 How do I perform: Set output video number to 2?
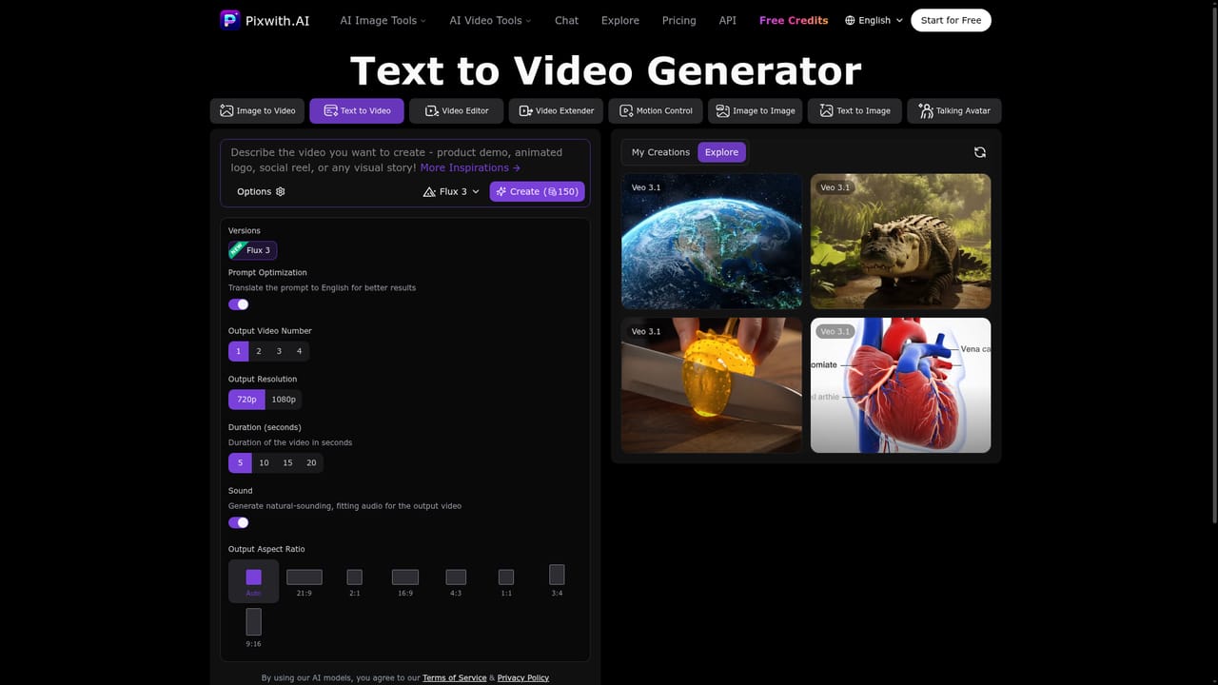pyautogui.click(x=259, y=351)
